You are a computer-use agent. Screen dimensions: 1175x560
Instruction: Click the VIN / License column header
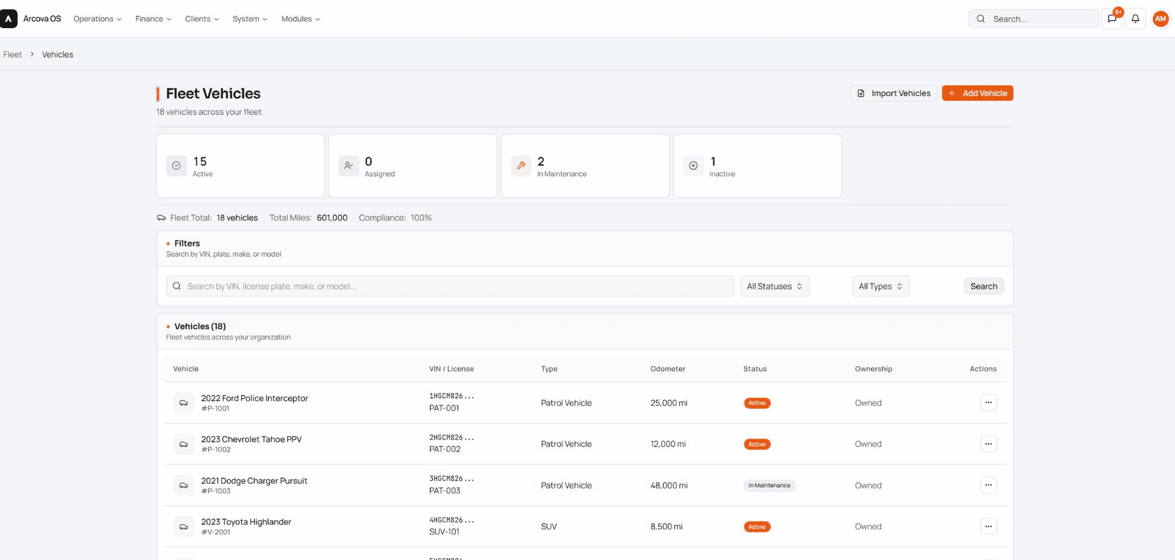pyautogui.click(x=451, y=369)
